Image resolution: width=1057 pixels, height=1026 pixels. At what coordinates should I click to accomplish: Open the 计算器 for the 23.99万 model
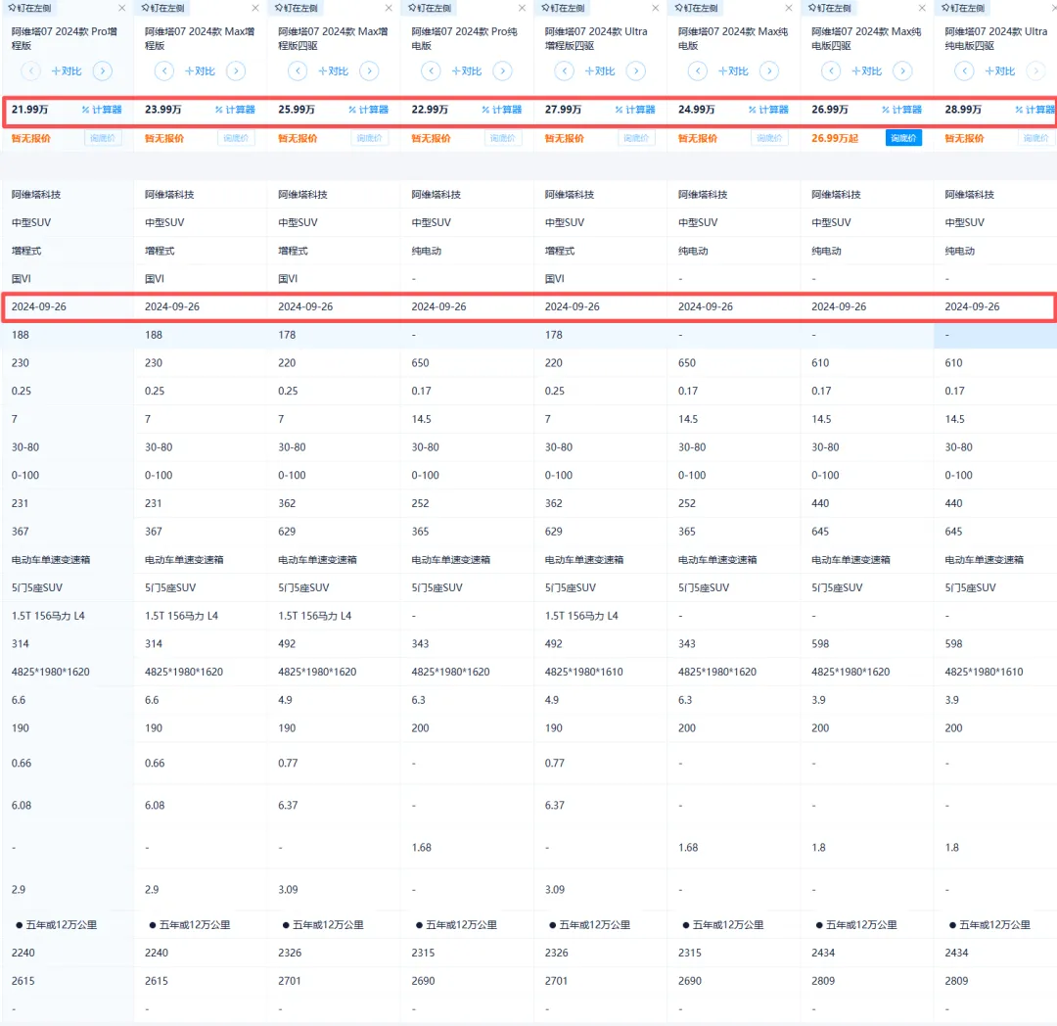point(235,110)
